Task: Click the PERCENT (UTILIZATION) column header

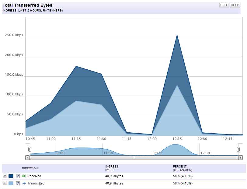Action: point(183,168)
